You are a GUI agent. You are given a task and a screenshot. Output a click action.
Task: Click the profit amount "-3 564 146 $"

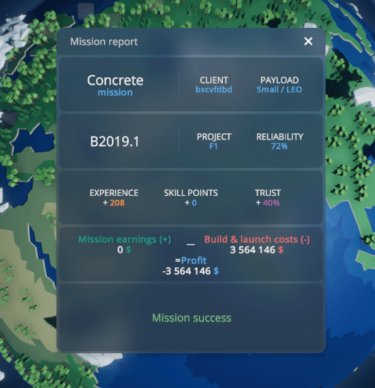191,271
